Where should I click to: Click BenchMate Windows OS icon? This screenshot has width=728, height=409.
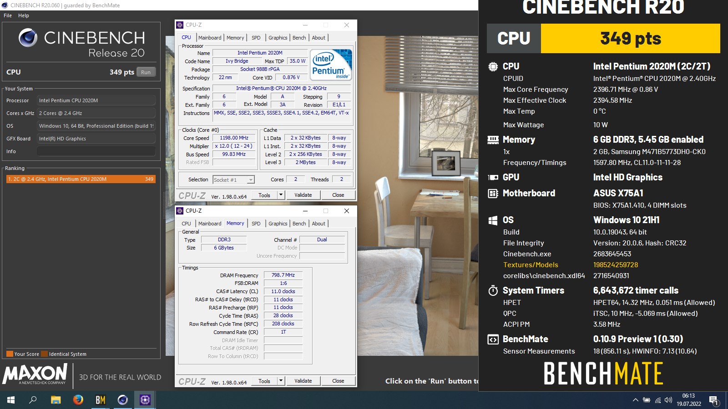pos(493,220)
